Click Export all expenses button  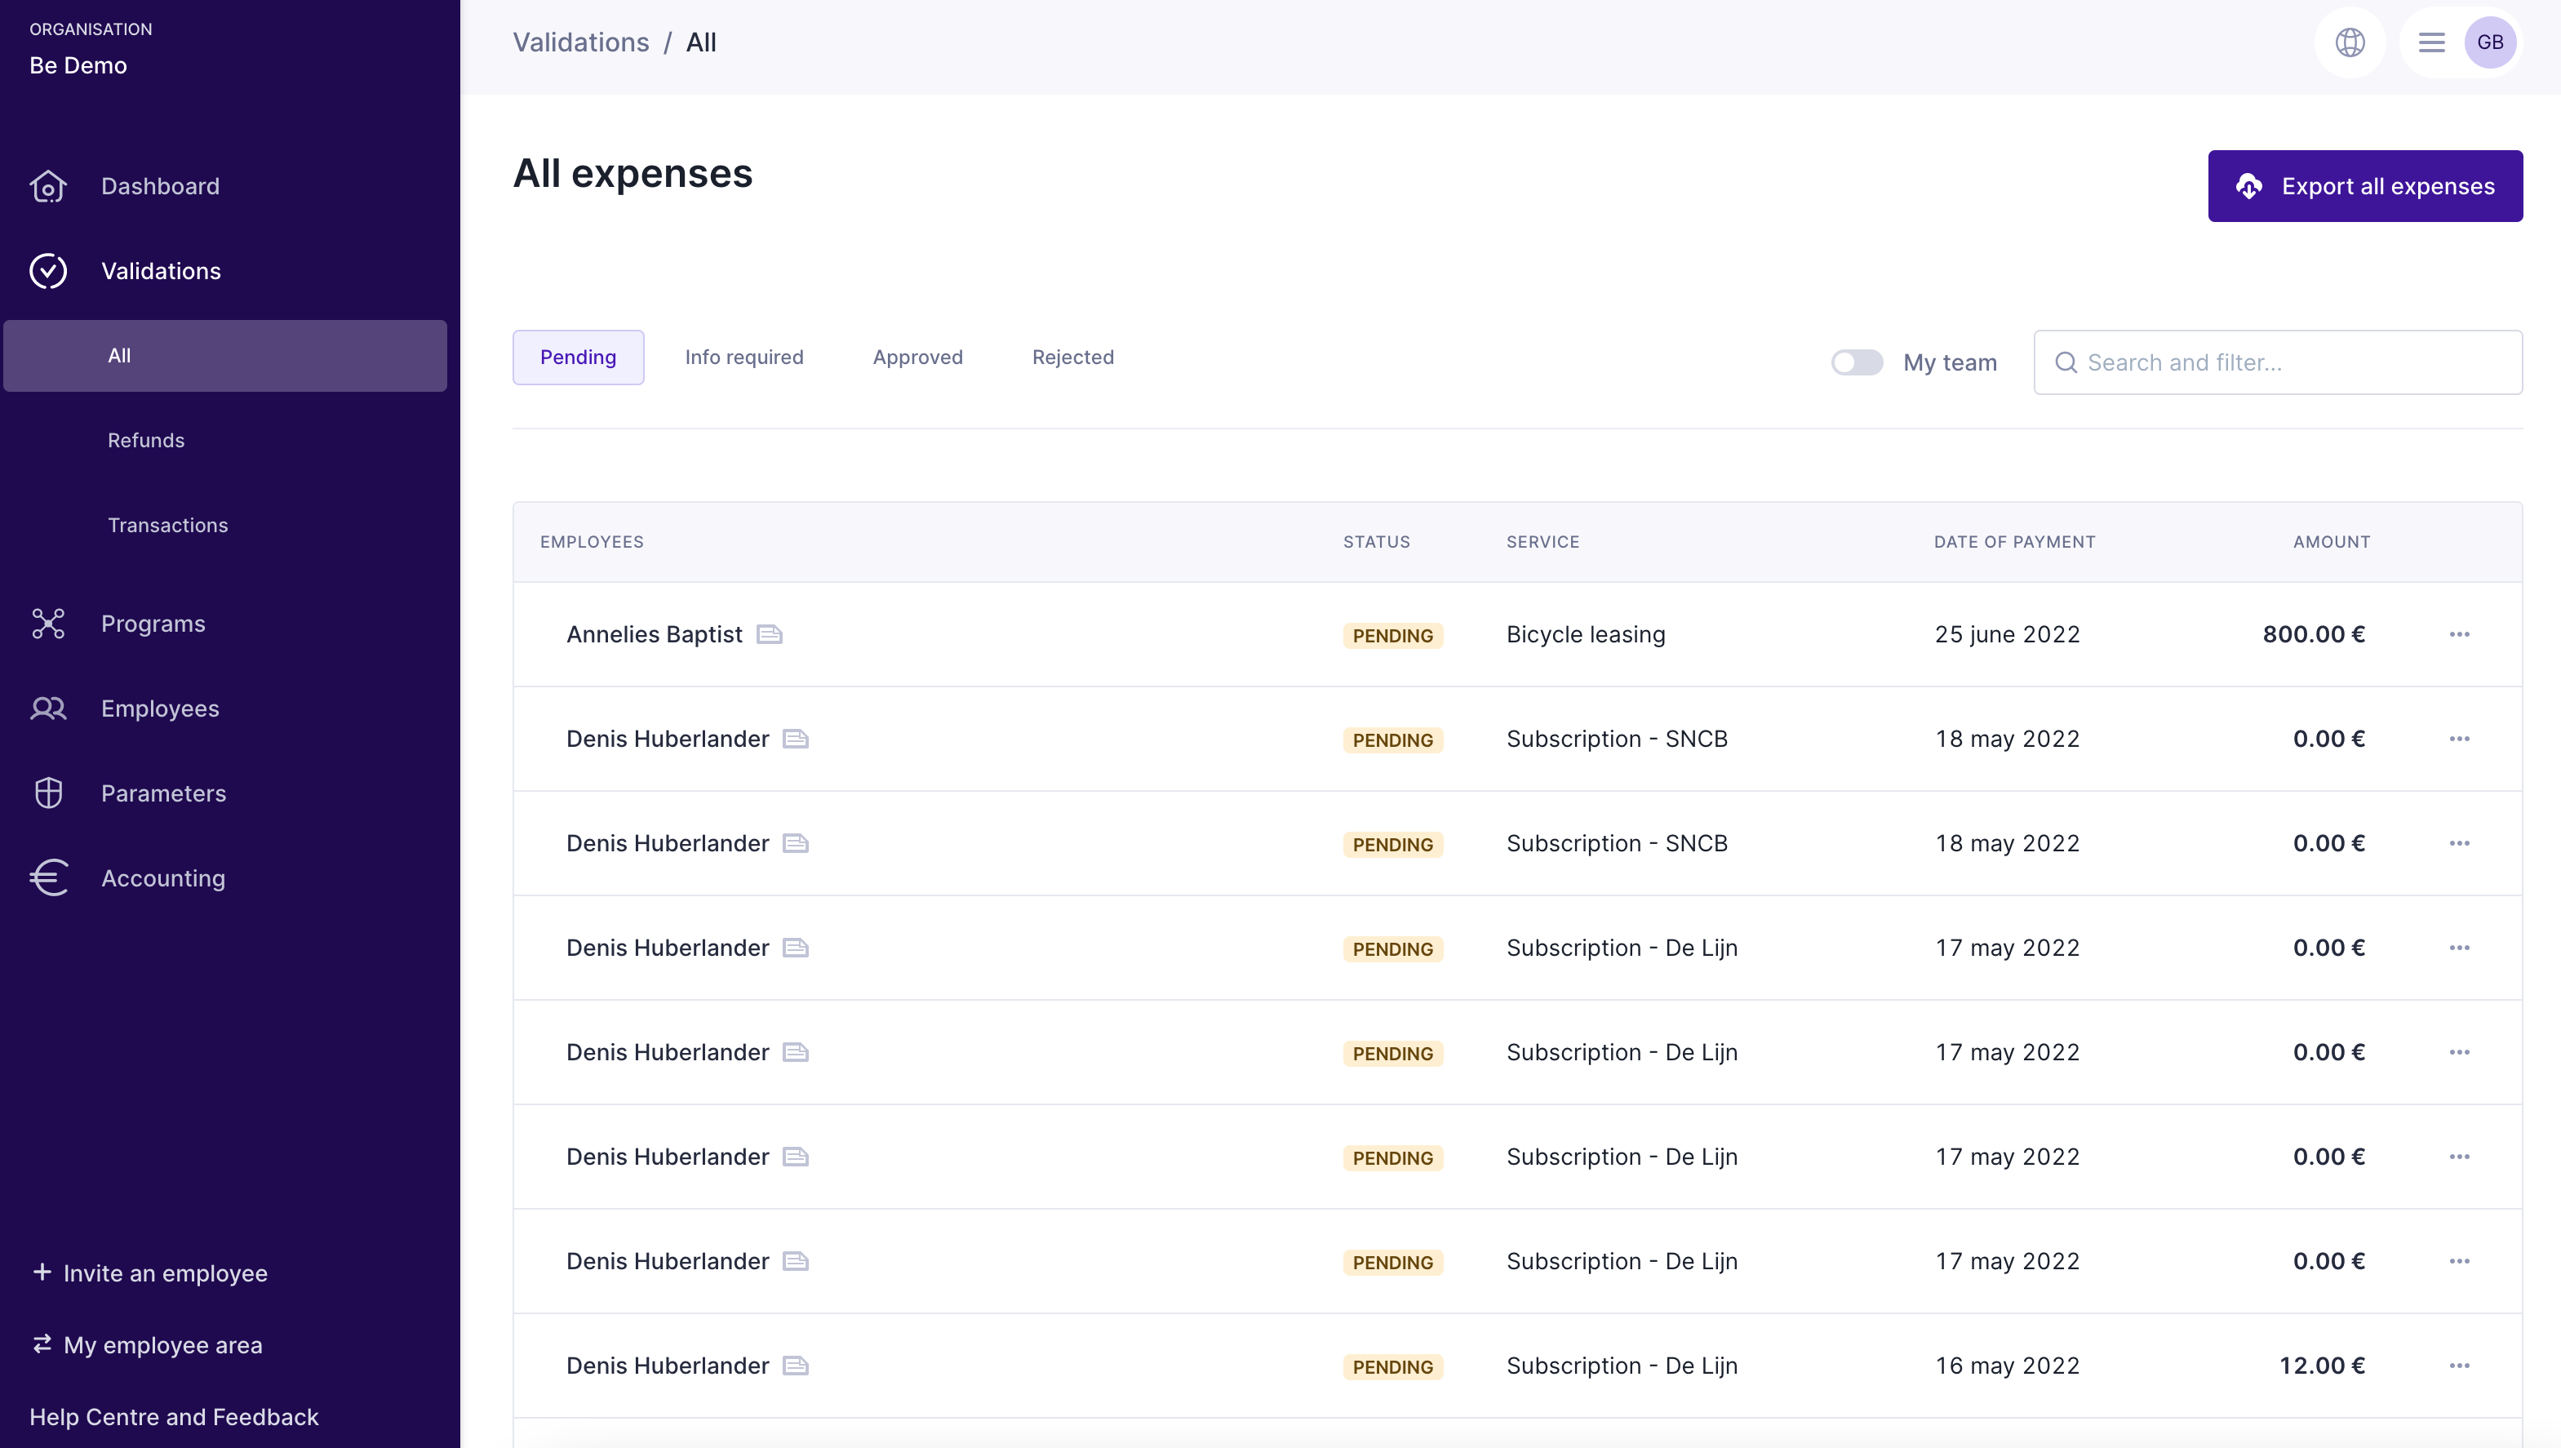click(2364, 186)
